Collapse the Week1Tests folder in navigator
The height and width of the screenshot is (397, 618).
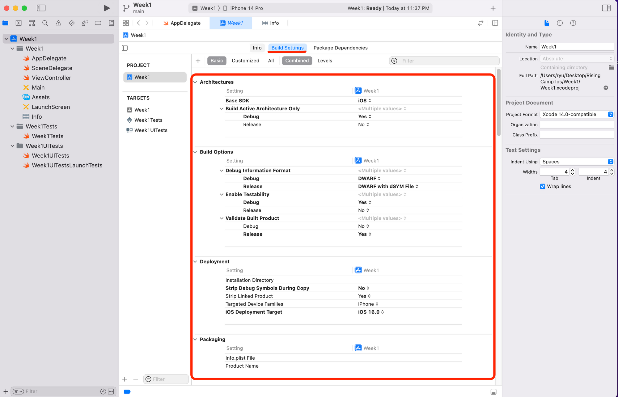12,126
